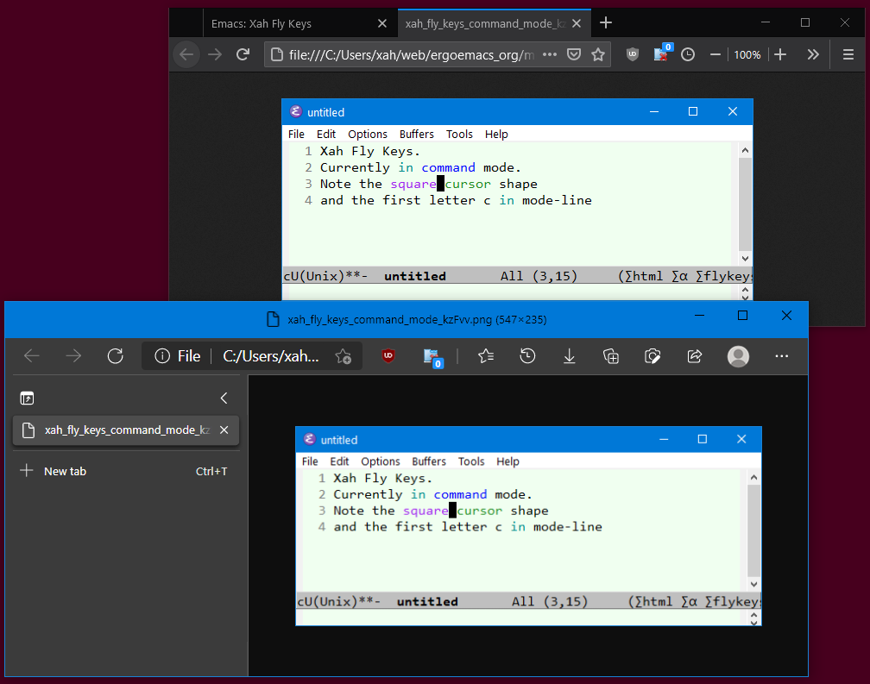Open Edge Collections icon
Image resolution: width=870 pixels, height=684 pixels.
coord(611,356)
